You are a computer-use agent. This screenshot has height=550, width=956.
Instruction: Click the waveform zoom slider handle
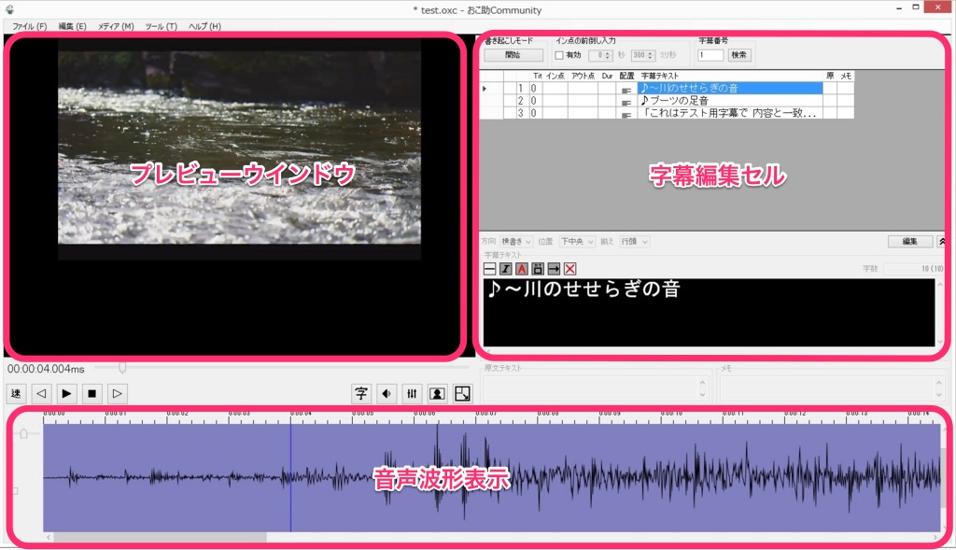[x=23, y=433]
